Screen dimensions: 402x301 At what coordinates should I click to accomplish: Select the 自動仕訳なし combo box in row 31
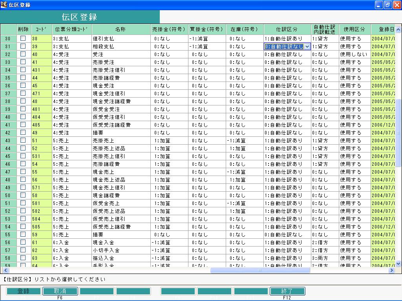[287, 47]
